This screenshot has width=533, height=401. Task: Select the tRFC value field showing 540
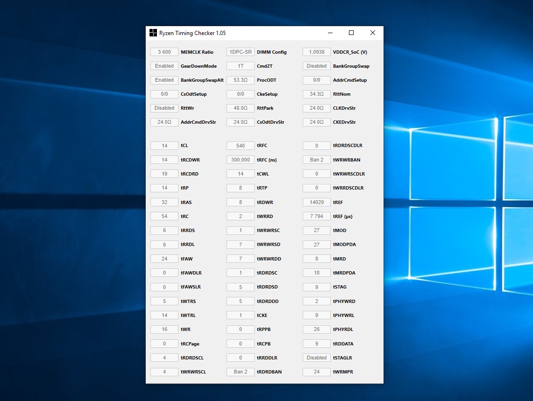(x=241, y=146)
